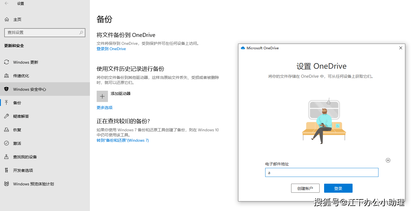Click 添加驱动器 label
Screen dimensions: 414x211
point(121,94)
